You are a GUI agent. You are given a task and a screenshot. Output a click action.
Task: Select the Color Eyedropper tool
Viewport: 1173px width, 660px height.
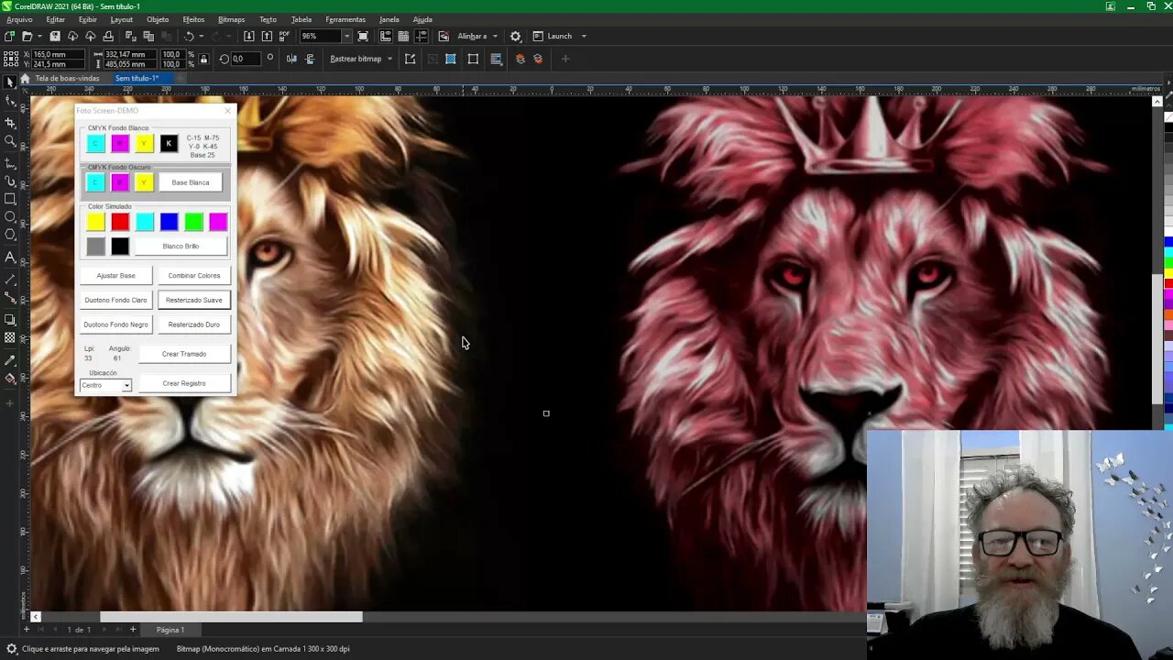pyautogui.click(x=10, y=360)
